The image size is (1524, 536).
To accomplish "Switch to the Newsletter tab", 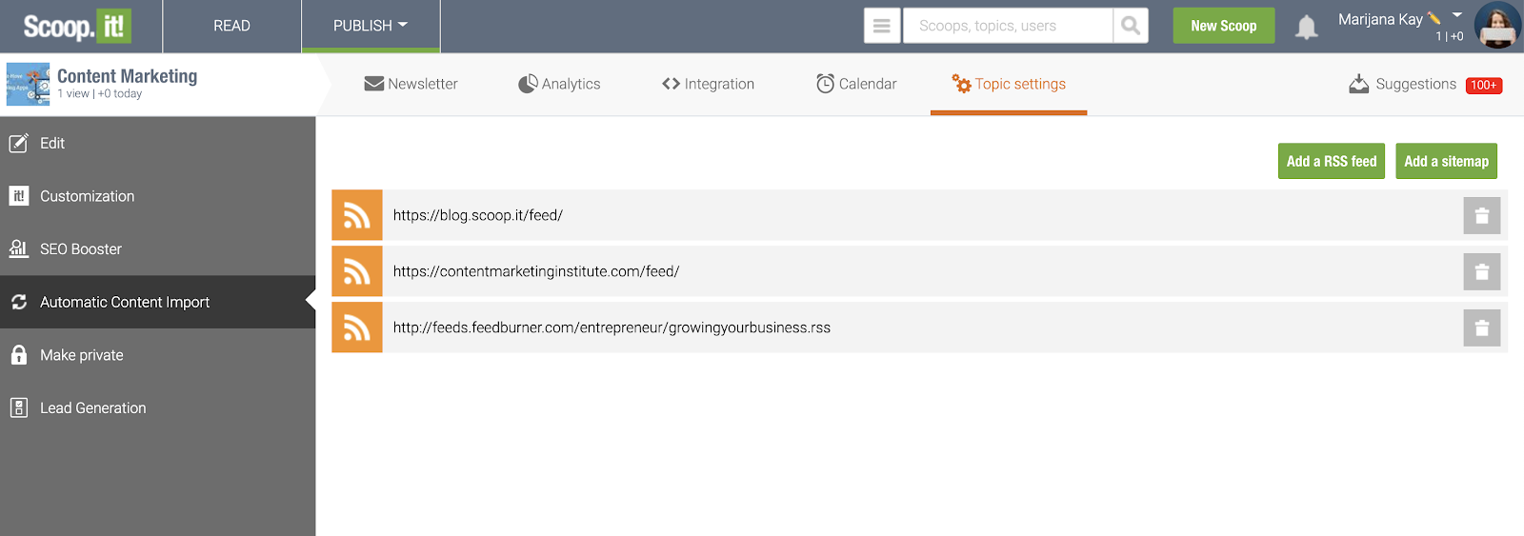I will point(411,84).
